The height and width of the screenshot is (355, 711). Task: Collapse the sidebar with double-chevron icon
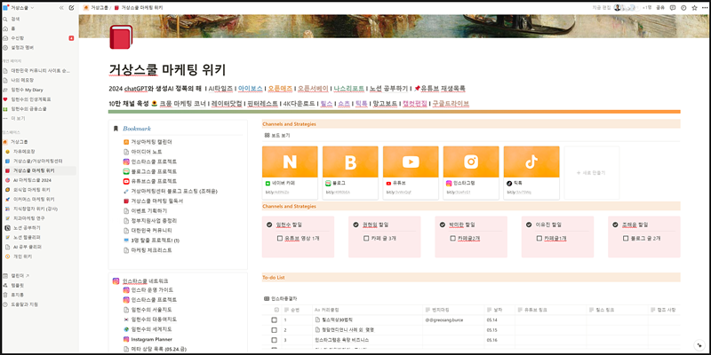(60, 6)
